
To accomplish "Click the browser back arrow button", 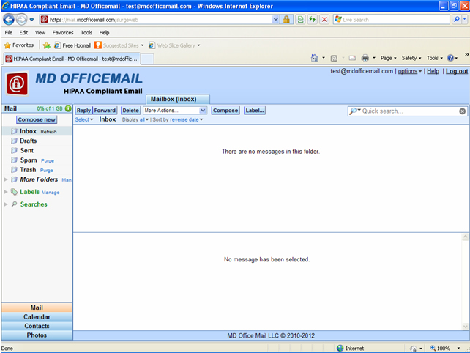I will pos(9,20).
